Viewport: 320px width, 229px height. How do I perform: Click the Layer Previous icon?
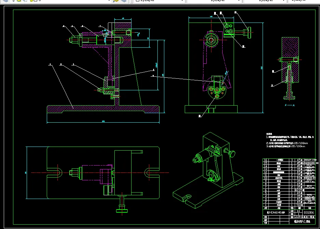pyautogui.click(x=124, y=1)
